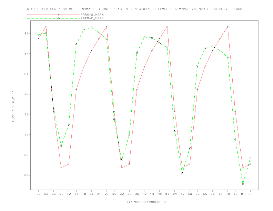
Task: Click x-axis forecast hour label 03
Action: [x=46, y=194]
